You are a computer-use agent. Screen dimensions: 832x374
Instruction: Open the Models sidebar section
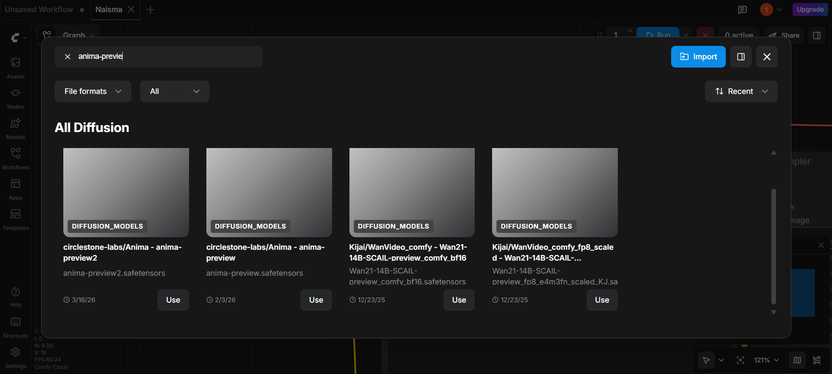16,129
